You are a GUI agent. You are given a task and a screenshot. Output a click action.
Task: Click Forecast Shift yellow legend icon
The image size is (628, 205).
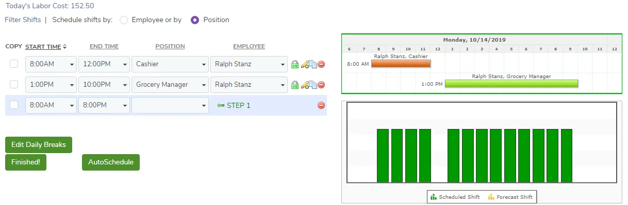click(491, 197)
